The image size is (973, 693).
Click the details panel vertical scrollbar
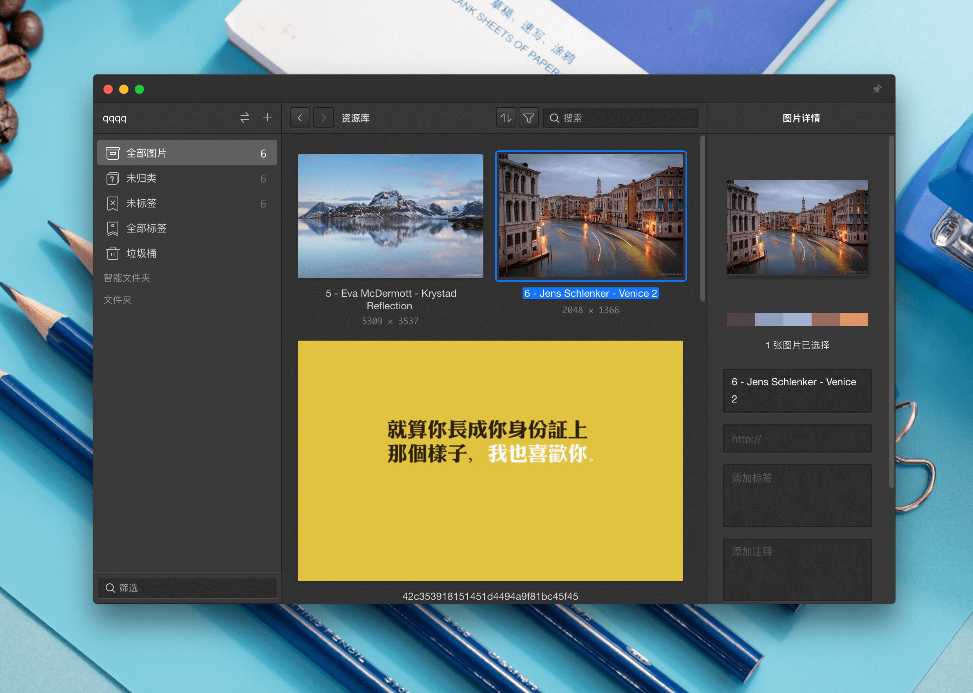pyautogui.click(x=891, y=312)
